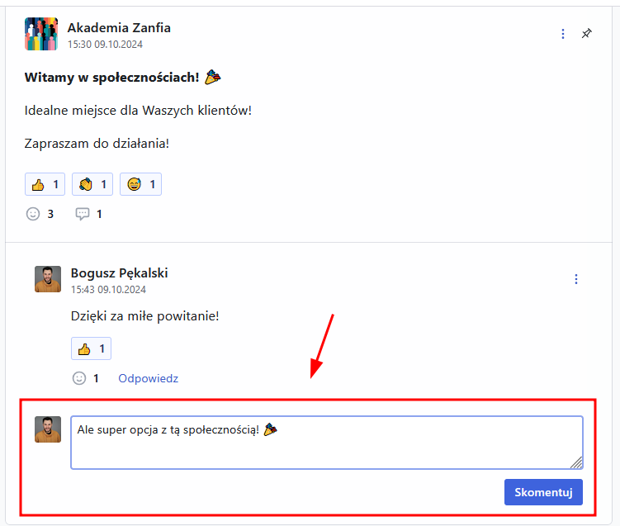This screenshot has height=526, width=620.
Task: Add emoji reaction to Bogusz's comment
Action: [79, 378]
